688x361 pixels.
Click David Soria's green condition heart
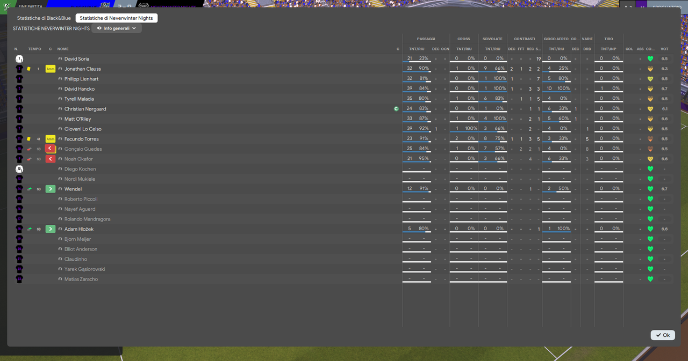tap(650, 59)
